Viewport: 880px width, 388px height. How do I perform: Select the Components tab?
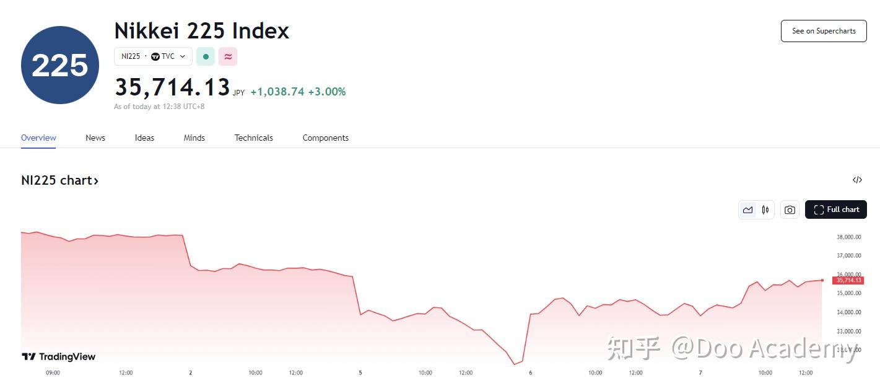tap(326, 138)
